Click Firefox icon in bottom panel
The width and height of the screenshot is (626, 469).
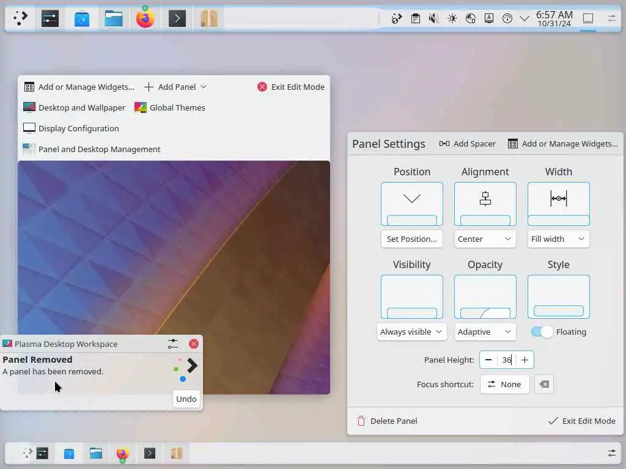click(122, 454)
